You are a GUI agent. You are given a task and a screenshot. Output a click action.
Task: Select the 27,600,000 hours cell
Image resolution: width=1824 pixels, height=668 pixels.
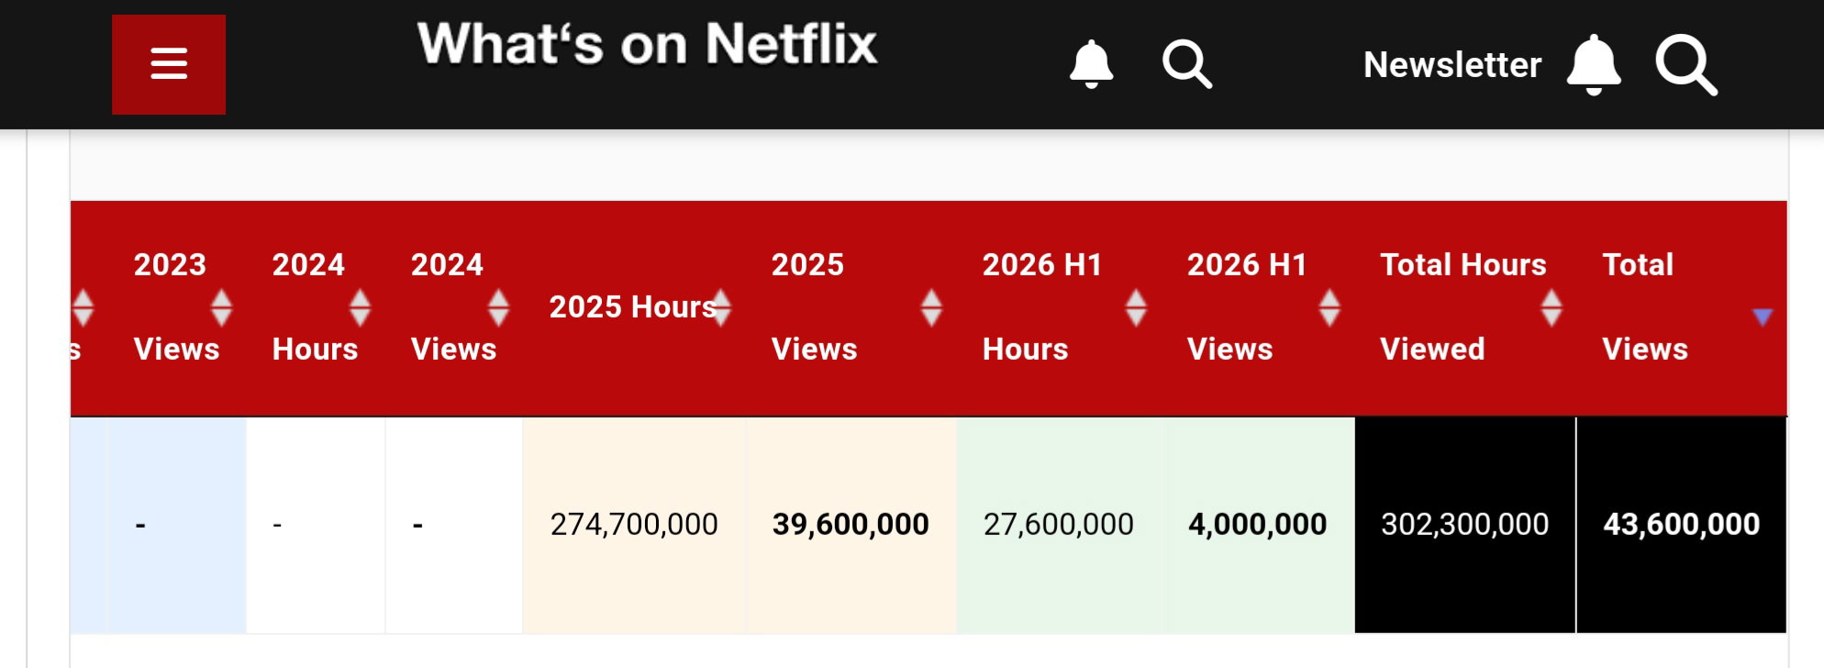point(1060,525)
